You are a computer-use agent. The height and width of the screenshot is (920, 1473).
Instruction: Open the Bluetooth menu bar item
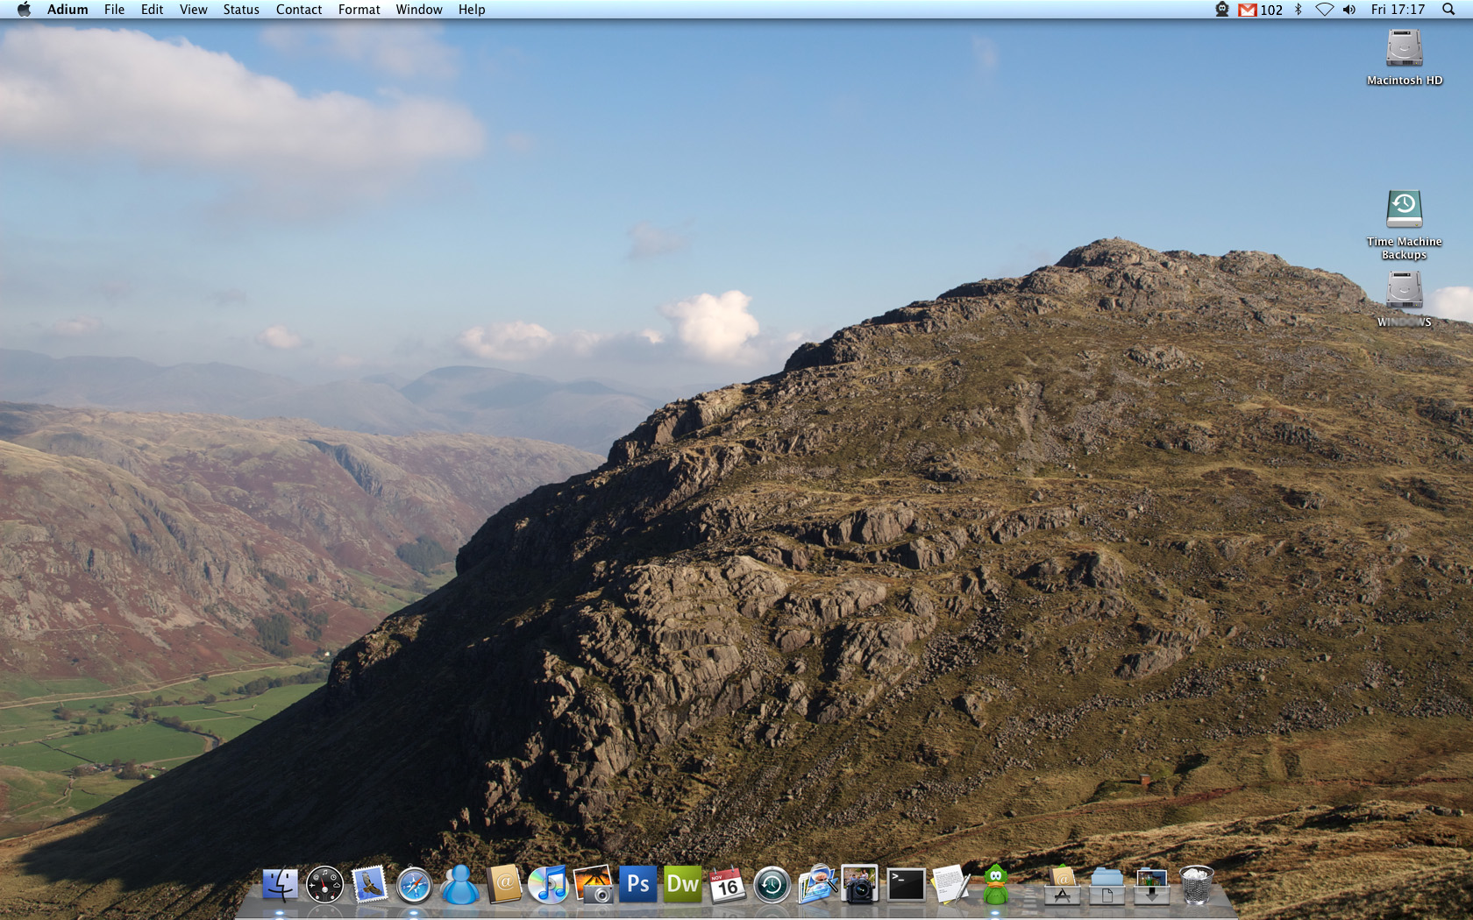coord(1299,10)
